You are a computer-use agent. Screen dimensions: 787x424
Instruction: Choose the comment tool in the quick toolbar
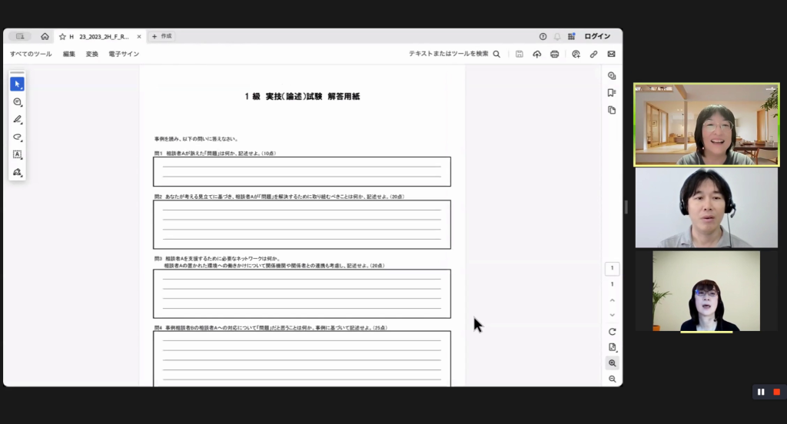17,101
